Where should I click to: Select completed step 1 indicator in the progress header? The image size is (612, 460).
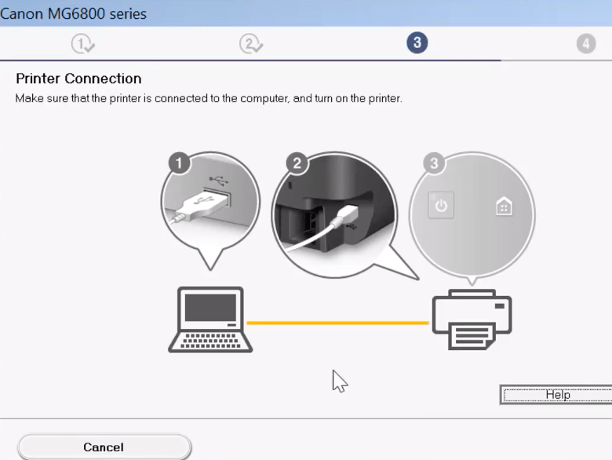pyautogui.click(x=82, y=43)
